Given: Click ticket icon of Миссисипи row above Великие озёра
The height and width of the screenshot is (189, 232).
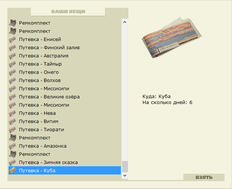Looking at the screenshot, I should [12, 89].
